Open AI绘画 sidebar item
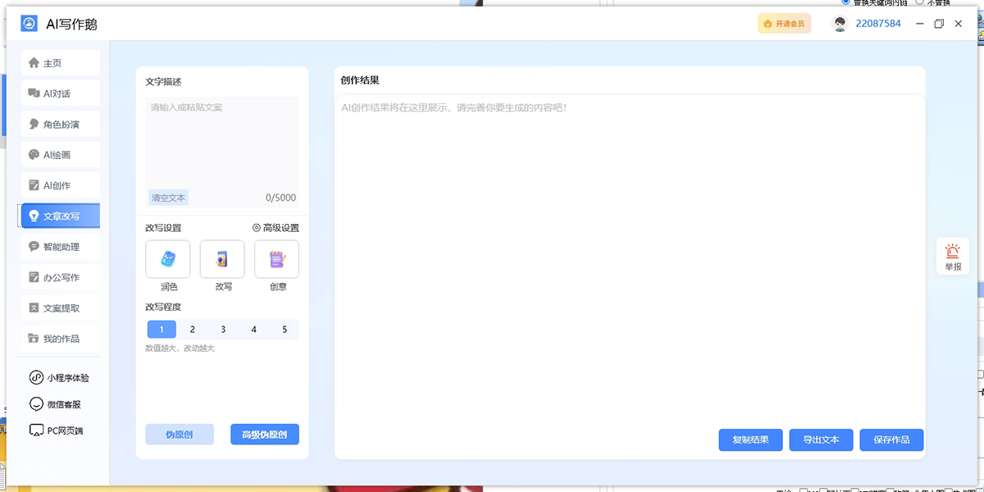This screenshot has width=984, height=492. (x=61, y=155)
